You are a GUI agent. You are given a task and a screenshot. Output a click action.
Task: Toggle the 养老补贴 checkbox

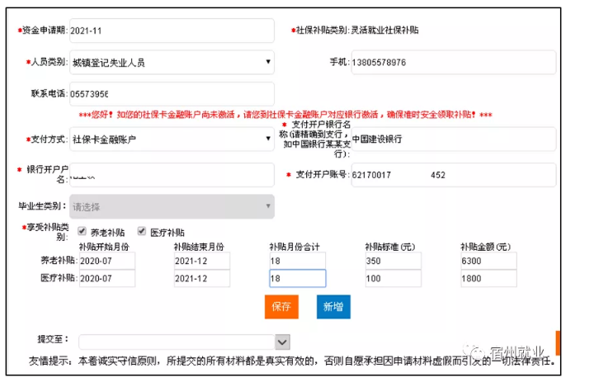pyautogui.click(x=82, y=232)
